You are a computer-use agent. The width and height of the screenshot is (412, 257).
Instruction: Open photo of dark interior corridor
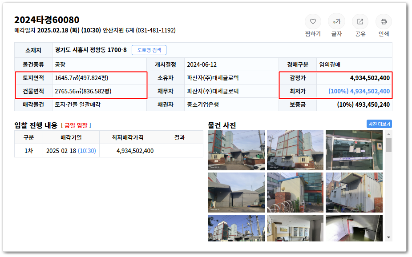[354, 228]
